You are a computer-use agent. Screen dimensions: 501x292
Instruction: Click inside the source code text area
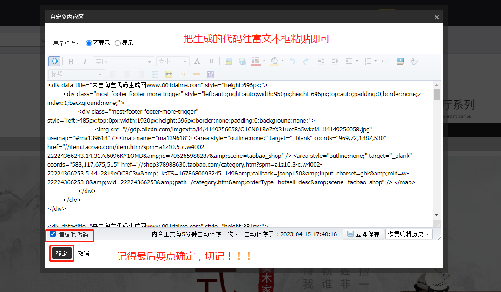240,154
